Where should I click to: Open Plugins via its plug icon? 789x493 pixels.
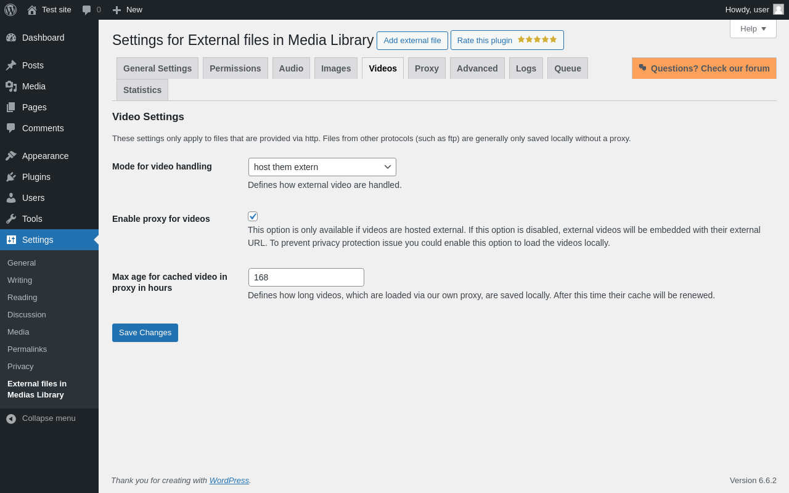11,177
